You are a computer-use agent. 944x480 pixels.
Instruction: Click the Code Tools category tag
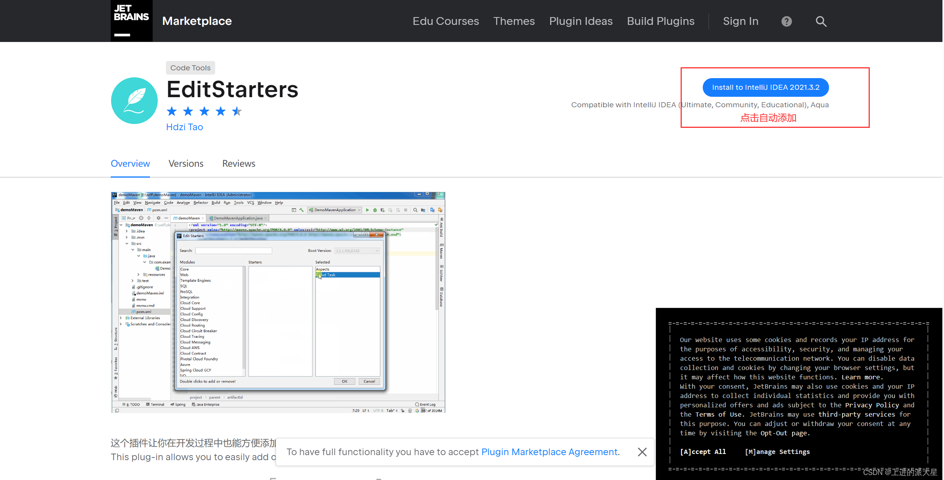(x=190, y=68)
